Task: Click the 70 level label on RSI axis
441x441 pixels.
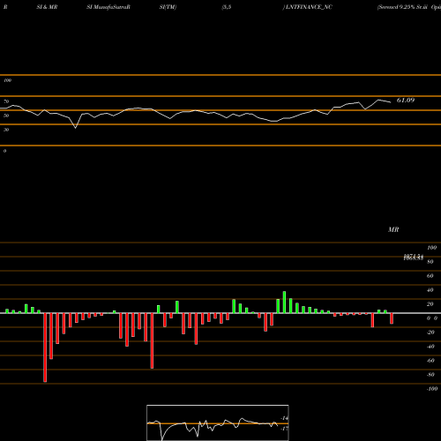Action: [6, 101]
